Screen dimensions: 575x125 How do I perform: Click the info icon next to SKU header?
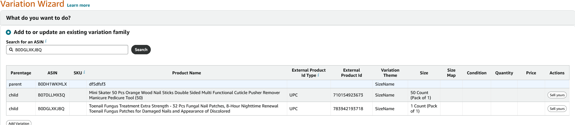pos(84,72)
